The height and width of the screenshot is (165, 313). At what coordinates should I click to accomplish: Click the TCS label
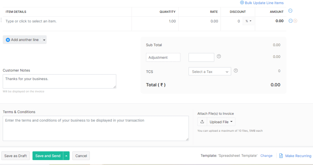click(x=149, y=72)
